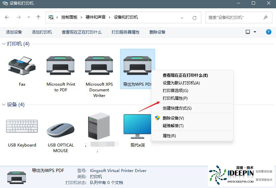Click 添加打印机 toolbar button
Image resolution: width=276 pixels, height=188 pixels.
click(42, 32)
